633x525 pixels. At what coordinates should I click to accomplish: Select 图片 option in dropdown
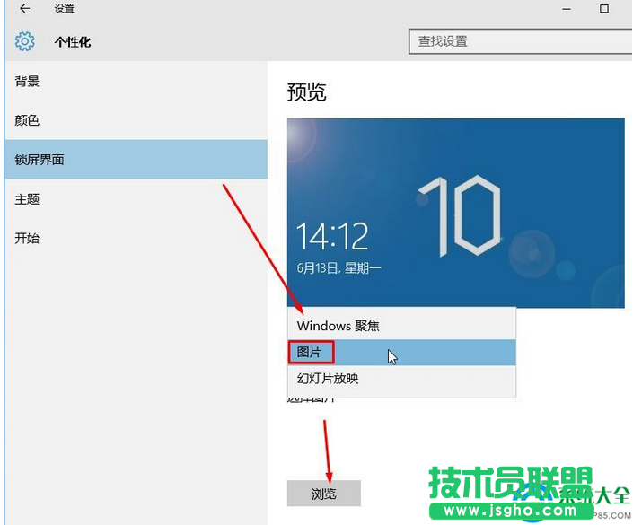coord(311,352)
